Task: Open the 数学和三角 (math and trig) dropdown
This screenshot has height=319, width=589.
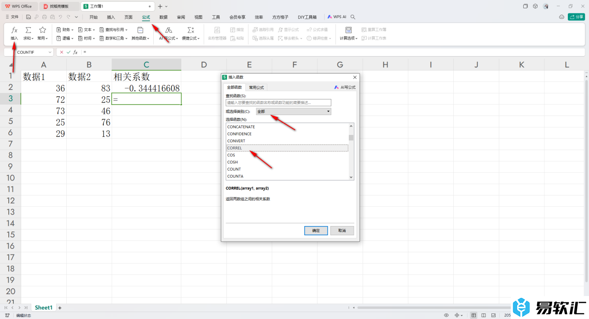Action: click(113, 39)
